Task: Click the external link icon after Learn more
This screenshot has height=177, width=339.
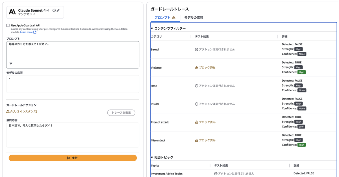Action: pyautogui.click(x=35, y=32)
